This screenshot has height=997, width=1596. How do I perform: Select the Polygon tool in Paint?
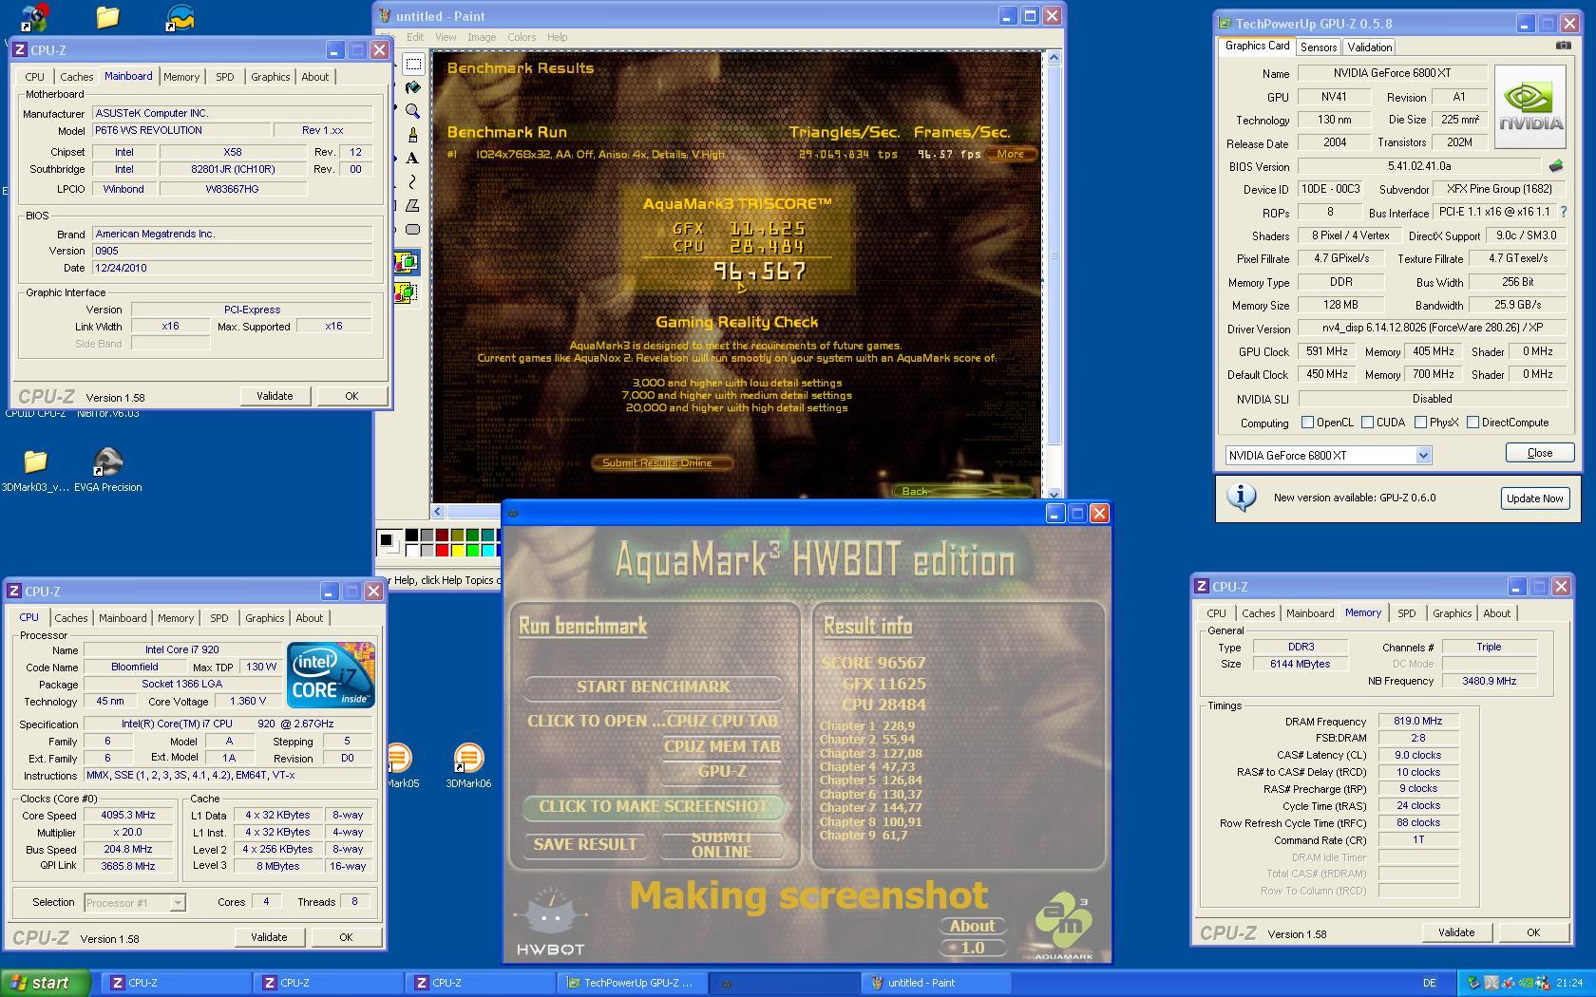(413, 205)
